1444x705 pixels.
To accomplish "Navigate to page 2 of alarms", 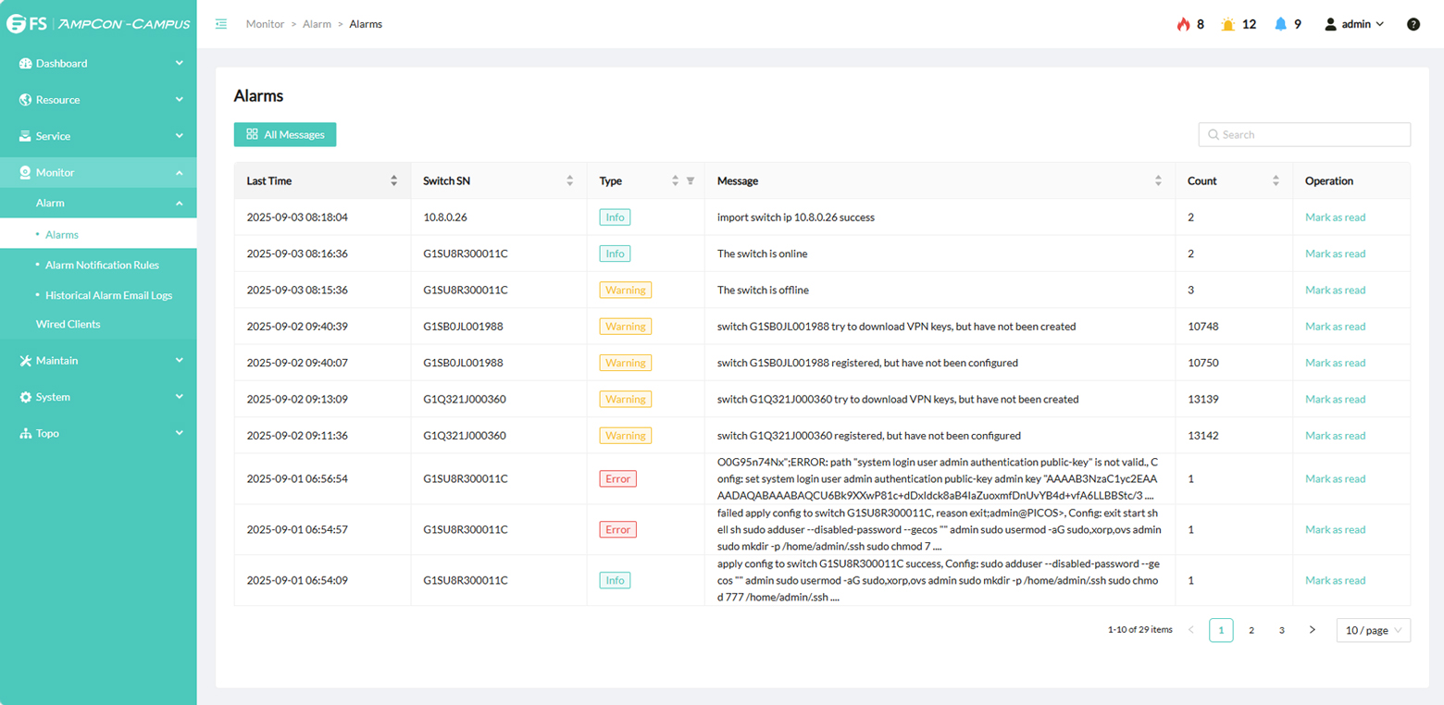I will coord(1251,630).
